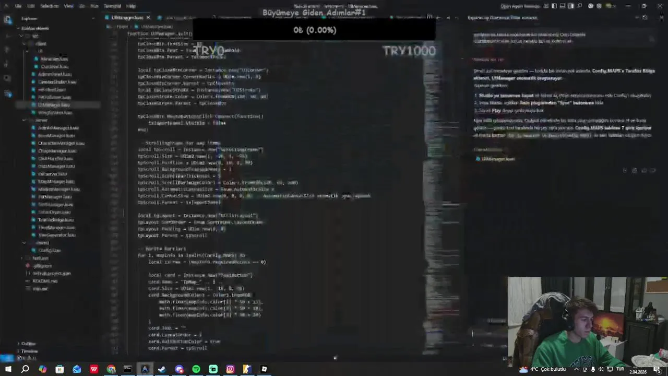668x376 pixels.
Task: Open Windows Start menu
Action: pos(8,369)
